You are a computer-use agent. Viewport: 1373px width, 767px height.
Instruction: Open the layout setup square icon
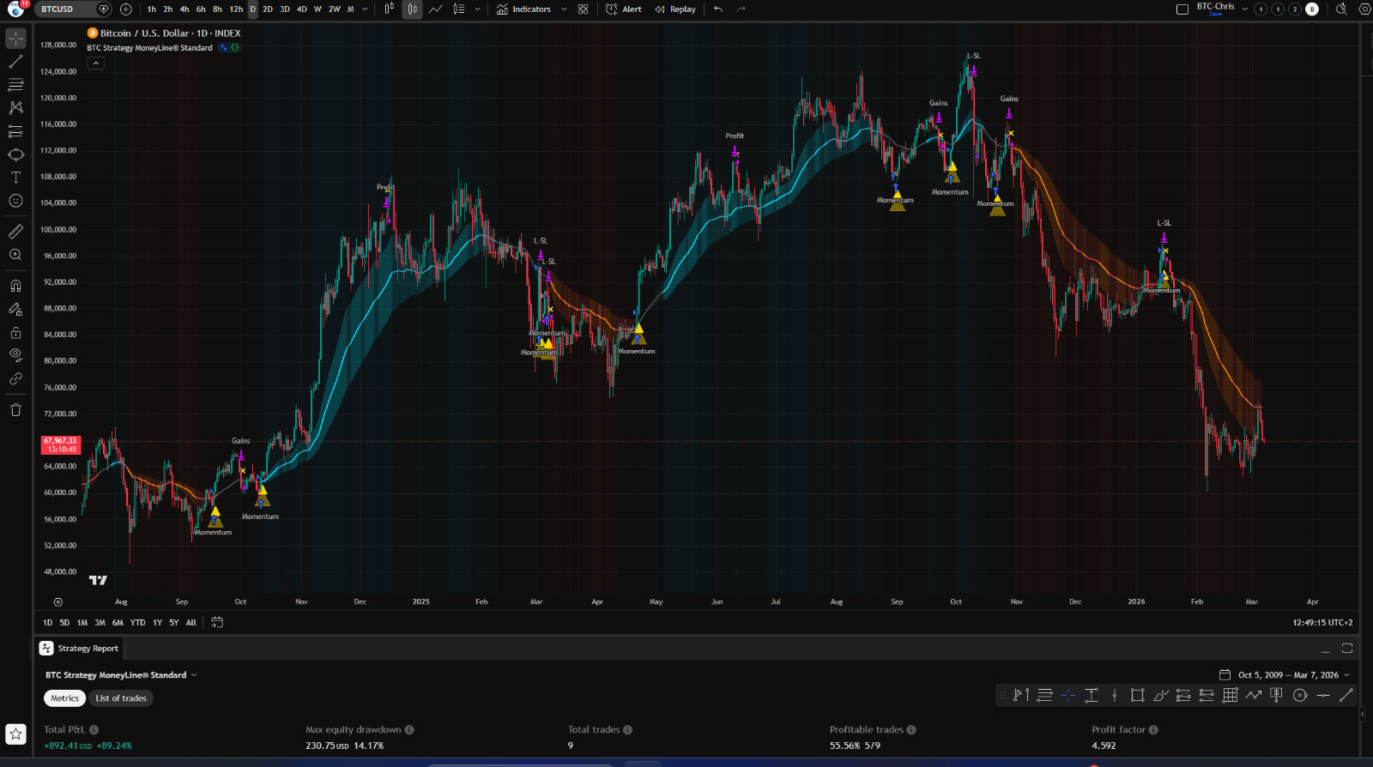1182,9
